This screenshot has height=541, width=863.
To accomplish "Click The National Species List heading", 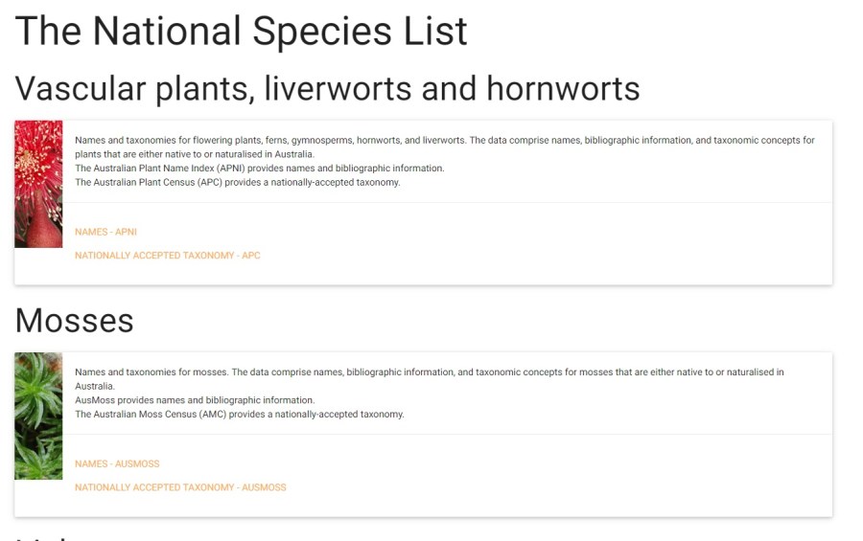I will coord(241,31).
